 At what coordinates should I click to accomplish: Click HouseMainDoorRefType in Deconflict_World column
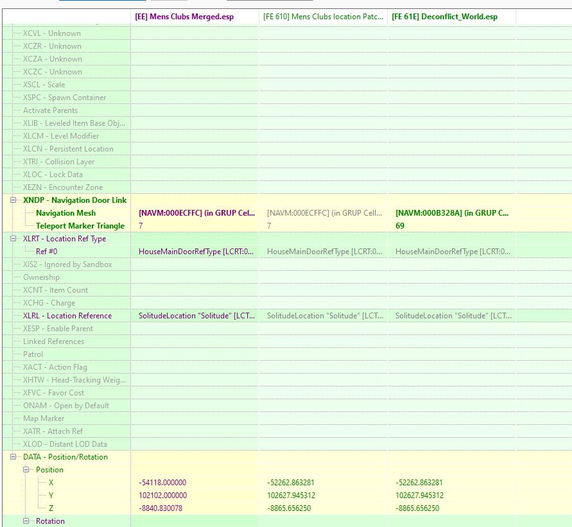[453, 252]
